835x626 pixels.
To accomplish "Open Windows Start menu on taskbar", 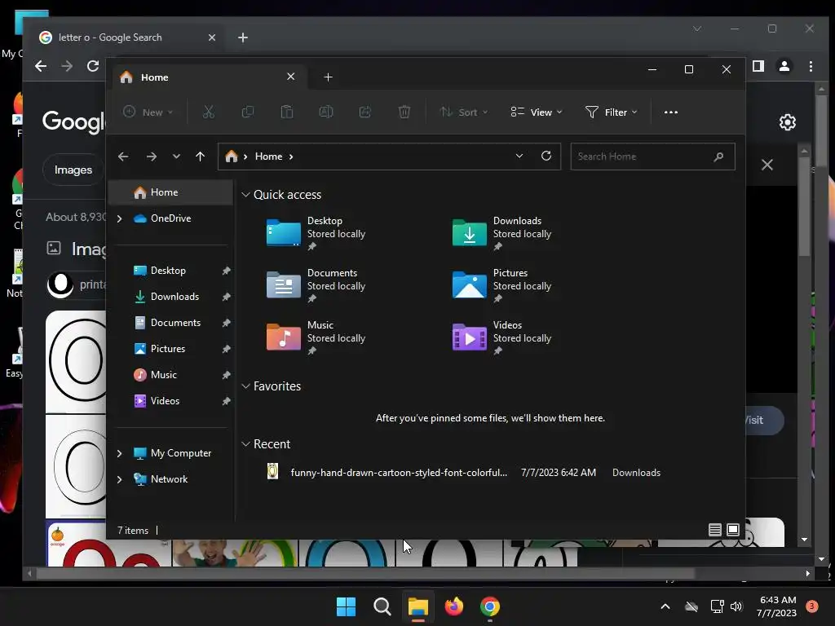I will tap(346, 606).
